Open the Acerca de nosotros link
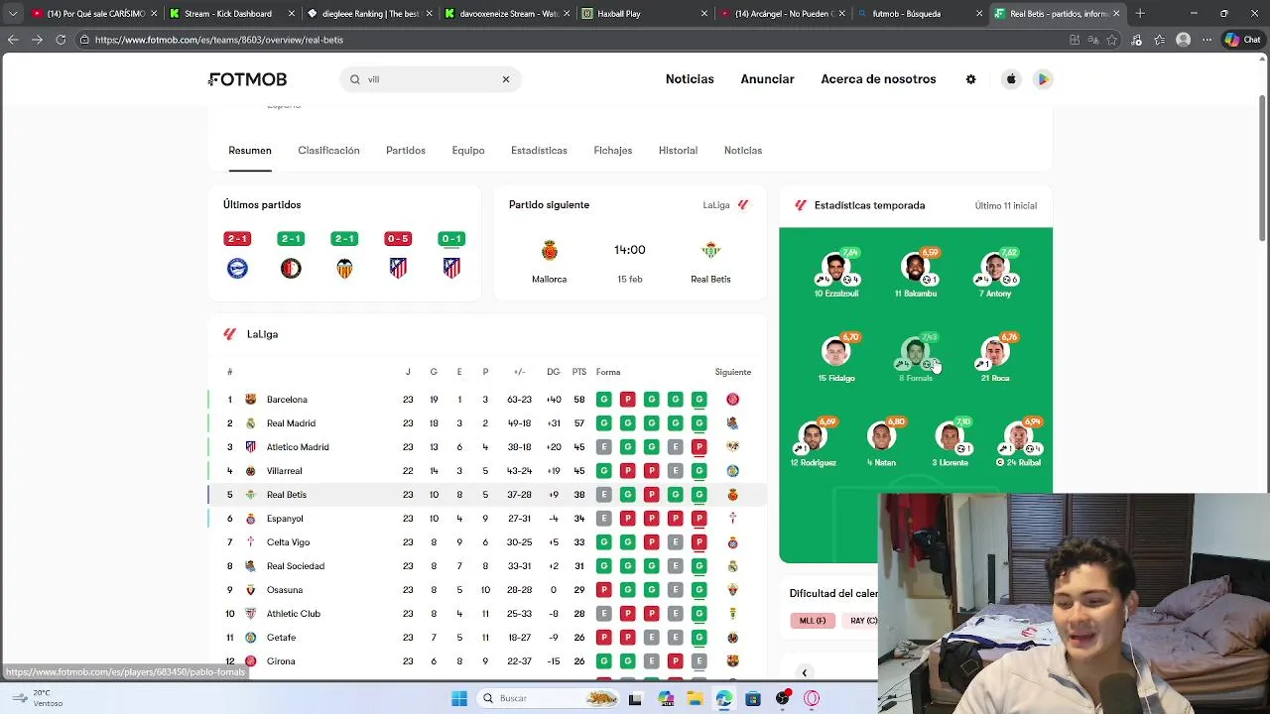Image resolution: width=1270 pixels, height=714 pixels. coord(878,79)
